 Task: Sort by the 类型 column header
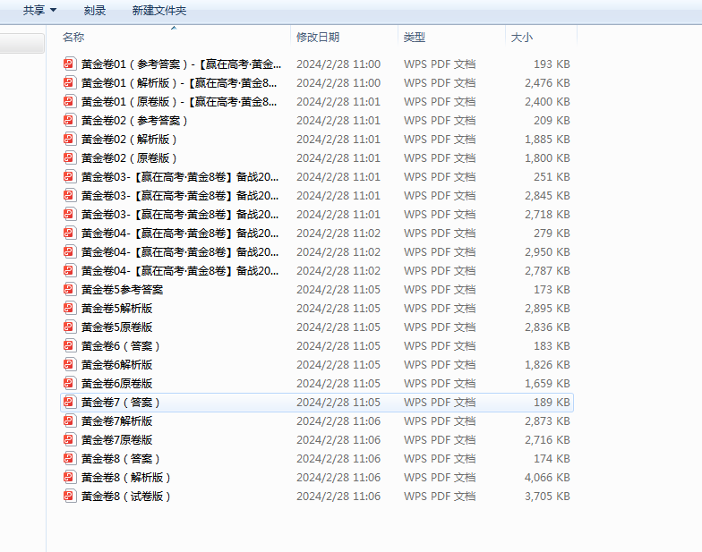pyautogui.click(x=414, y=38)
